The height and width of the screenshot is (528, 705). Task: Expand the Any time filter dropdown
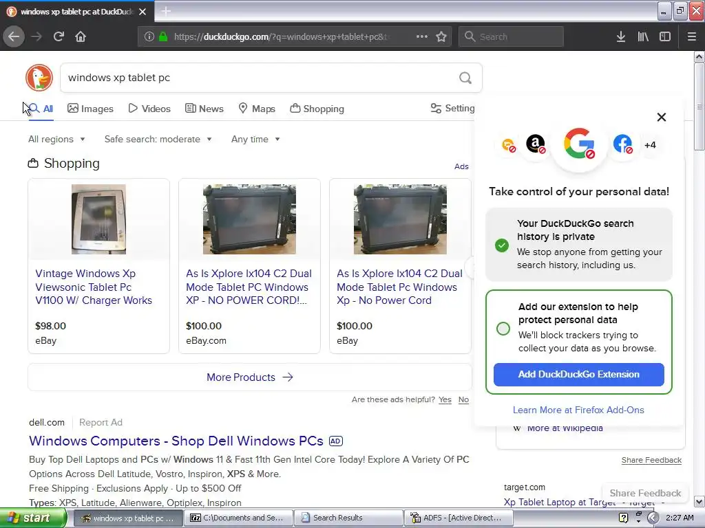[x=255, y=139]
